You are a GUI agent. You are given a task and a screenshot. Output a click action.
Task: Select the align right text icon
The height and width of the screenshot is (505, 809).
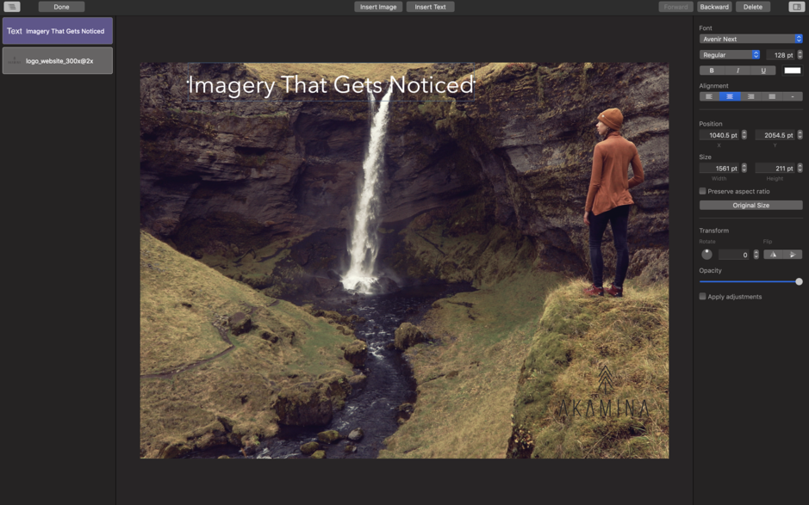750,96
